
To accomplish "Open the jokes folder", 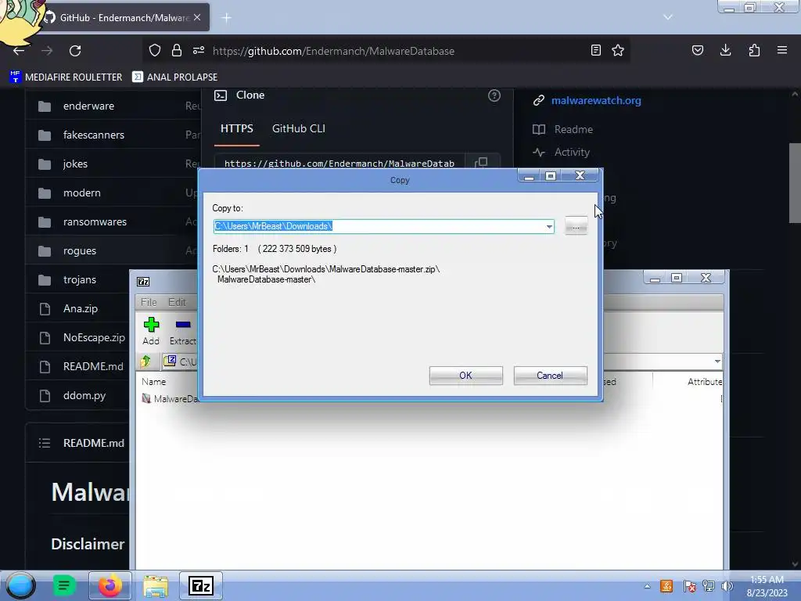I will point(76,164).
